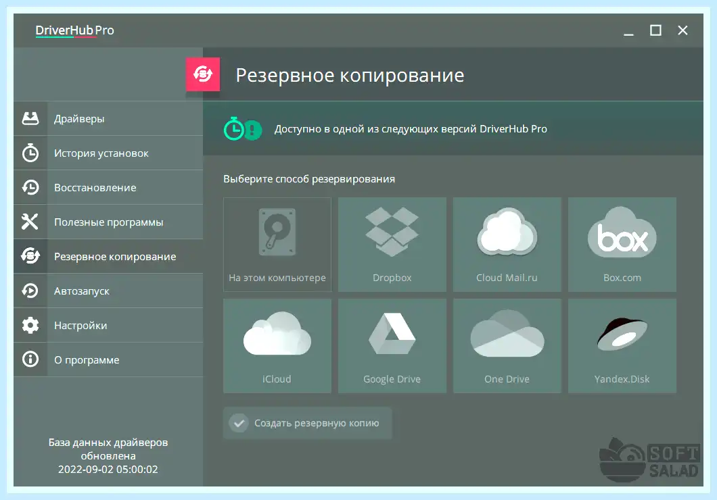Choose the Box.com backup tile

pyautogui.click(x=622, y=245)
